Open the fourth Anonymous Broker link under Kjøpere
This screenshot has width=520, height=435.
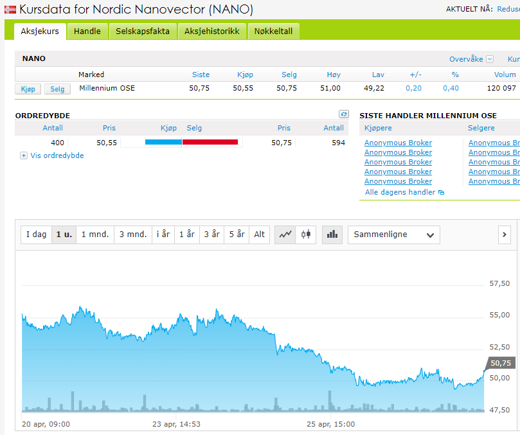tap(398, 172)
